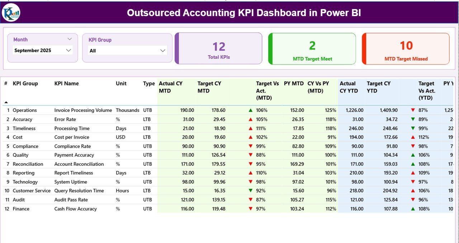Click the green up-arrow beside Invoice Processing Volume MTD
This screenshot has width=459, height=243.
(x=250, y=110)
